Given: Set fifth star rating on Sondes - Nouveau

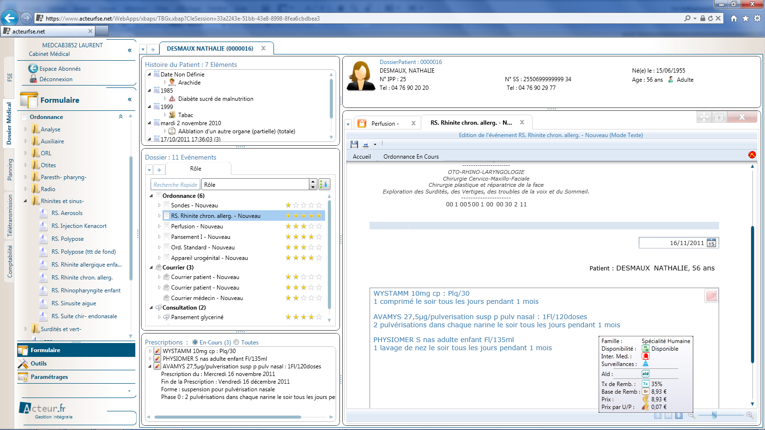Looking at the screenshot, I should pyautogui.click(x=319, y=205).
